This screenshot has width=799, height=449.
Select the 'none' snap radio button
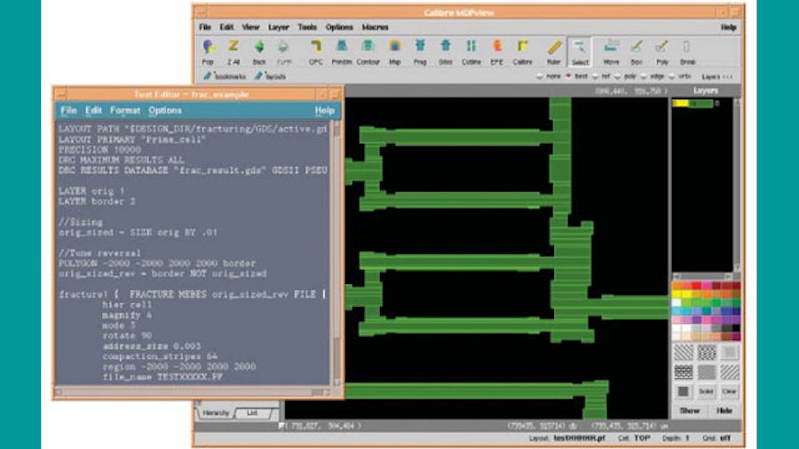pyautogui.click(x=540, y=76)
